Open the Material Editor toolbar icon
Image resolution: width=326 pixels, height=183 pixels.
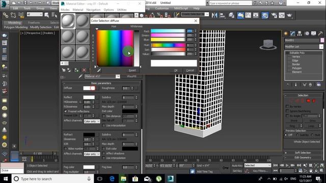click(x=265, y=15)
